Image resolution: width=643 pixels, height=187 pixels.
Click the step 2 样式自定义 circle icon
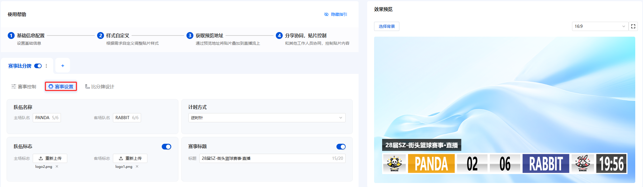(100, 36)
